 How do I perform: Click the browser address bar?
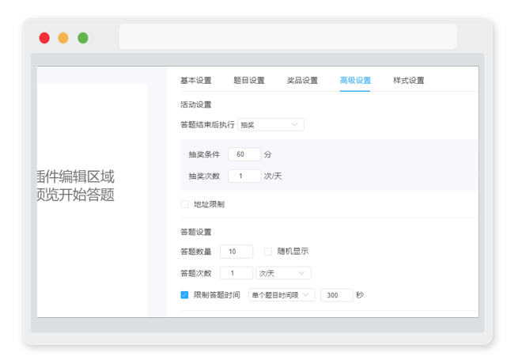coord(288,36)
